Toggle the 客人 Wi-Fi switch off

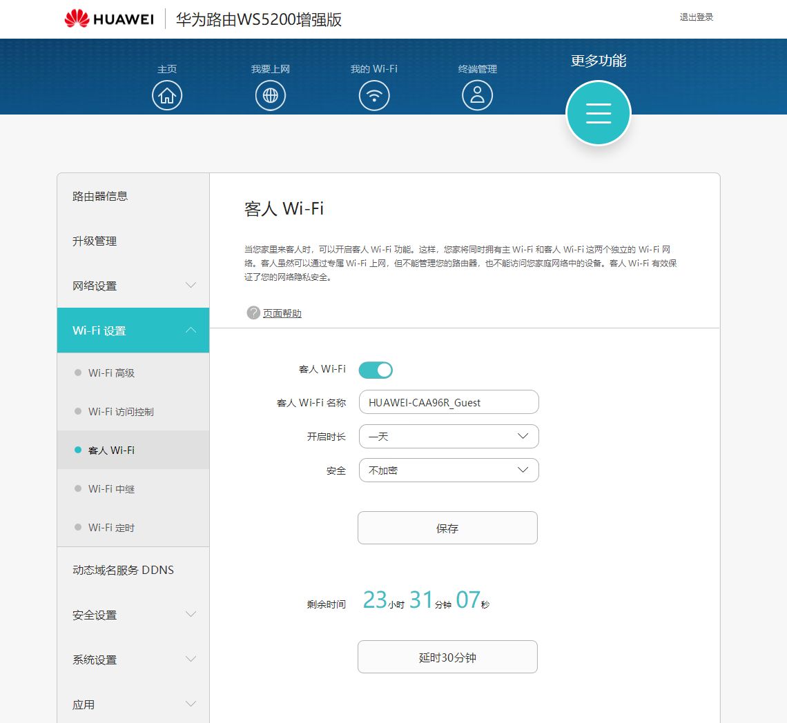point(376,370)
